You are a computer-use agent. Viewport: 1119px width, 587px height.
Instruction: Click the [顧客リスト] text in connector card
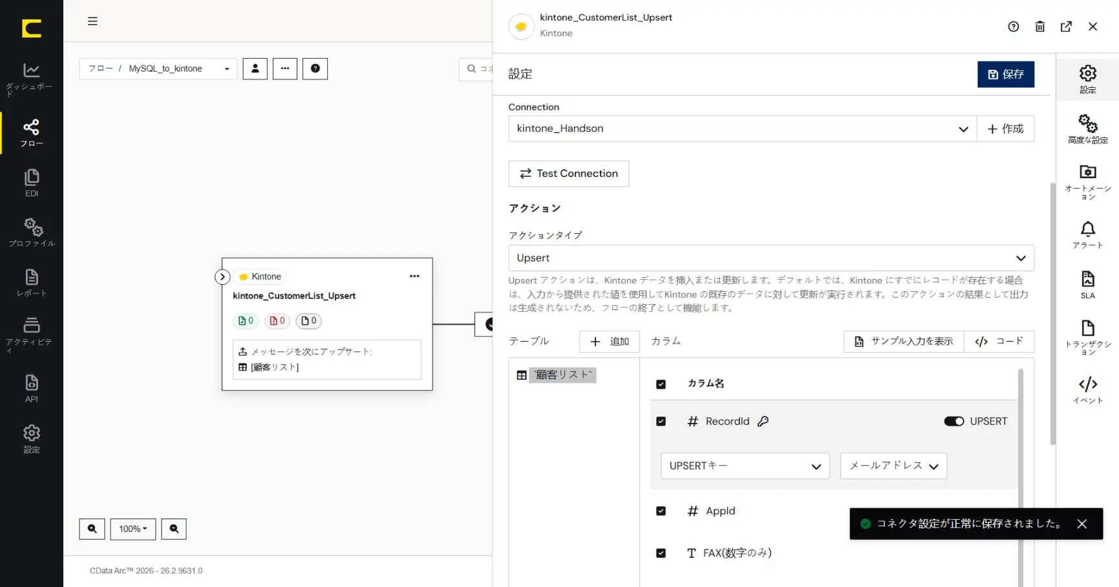coord(275,367)
